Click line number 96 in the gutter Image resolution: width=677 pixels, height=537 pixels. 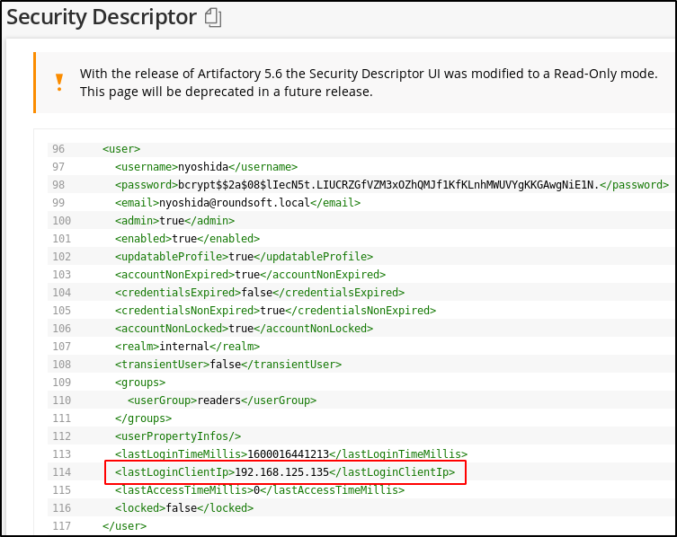(x=58, y=149)
